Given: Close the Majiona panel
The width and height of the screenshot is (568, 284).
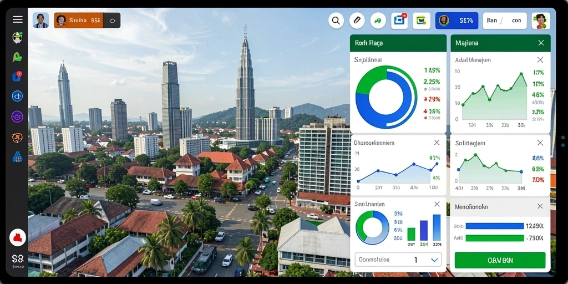Looking at the screenshot, I should (x=541, y=43).
